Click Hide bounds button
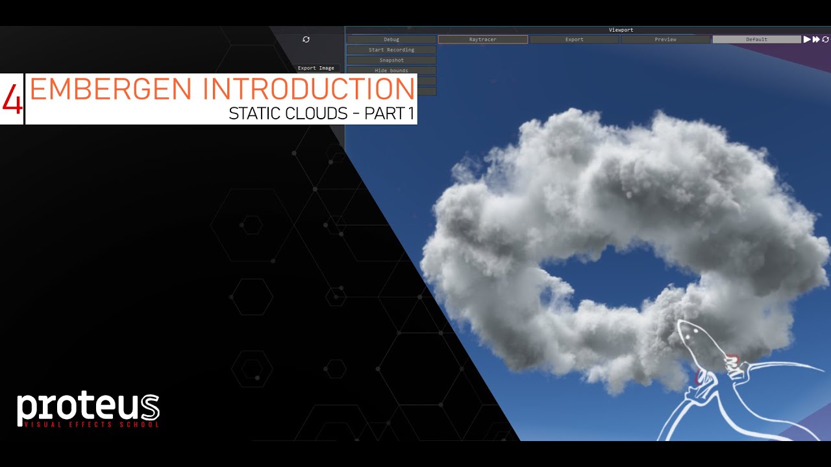 click(391, 70)
